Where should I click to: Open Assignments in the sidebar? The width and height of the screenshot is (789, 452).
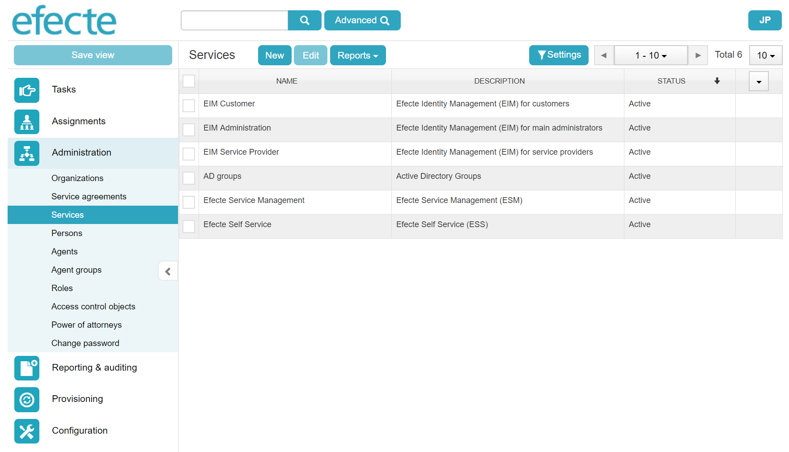tap(79, 121)
